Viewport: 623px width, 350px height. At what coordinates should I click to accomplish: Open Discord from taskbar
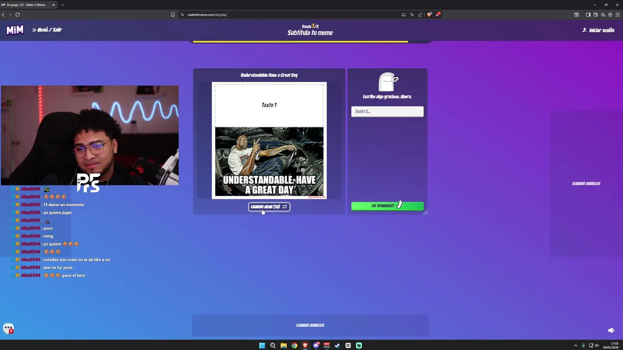316,346
